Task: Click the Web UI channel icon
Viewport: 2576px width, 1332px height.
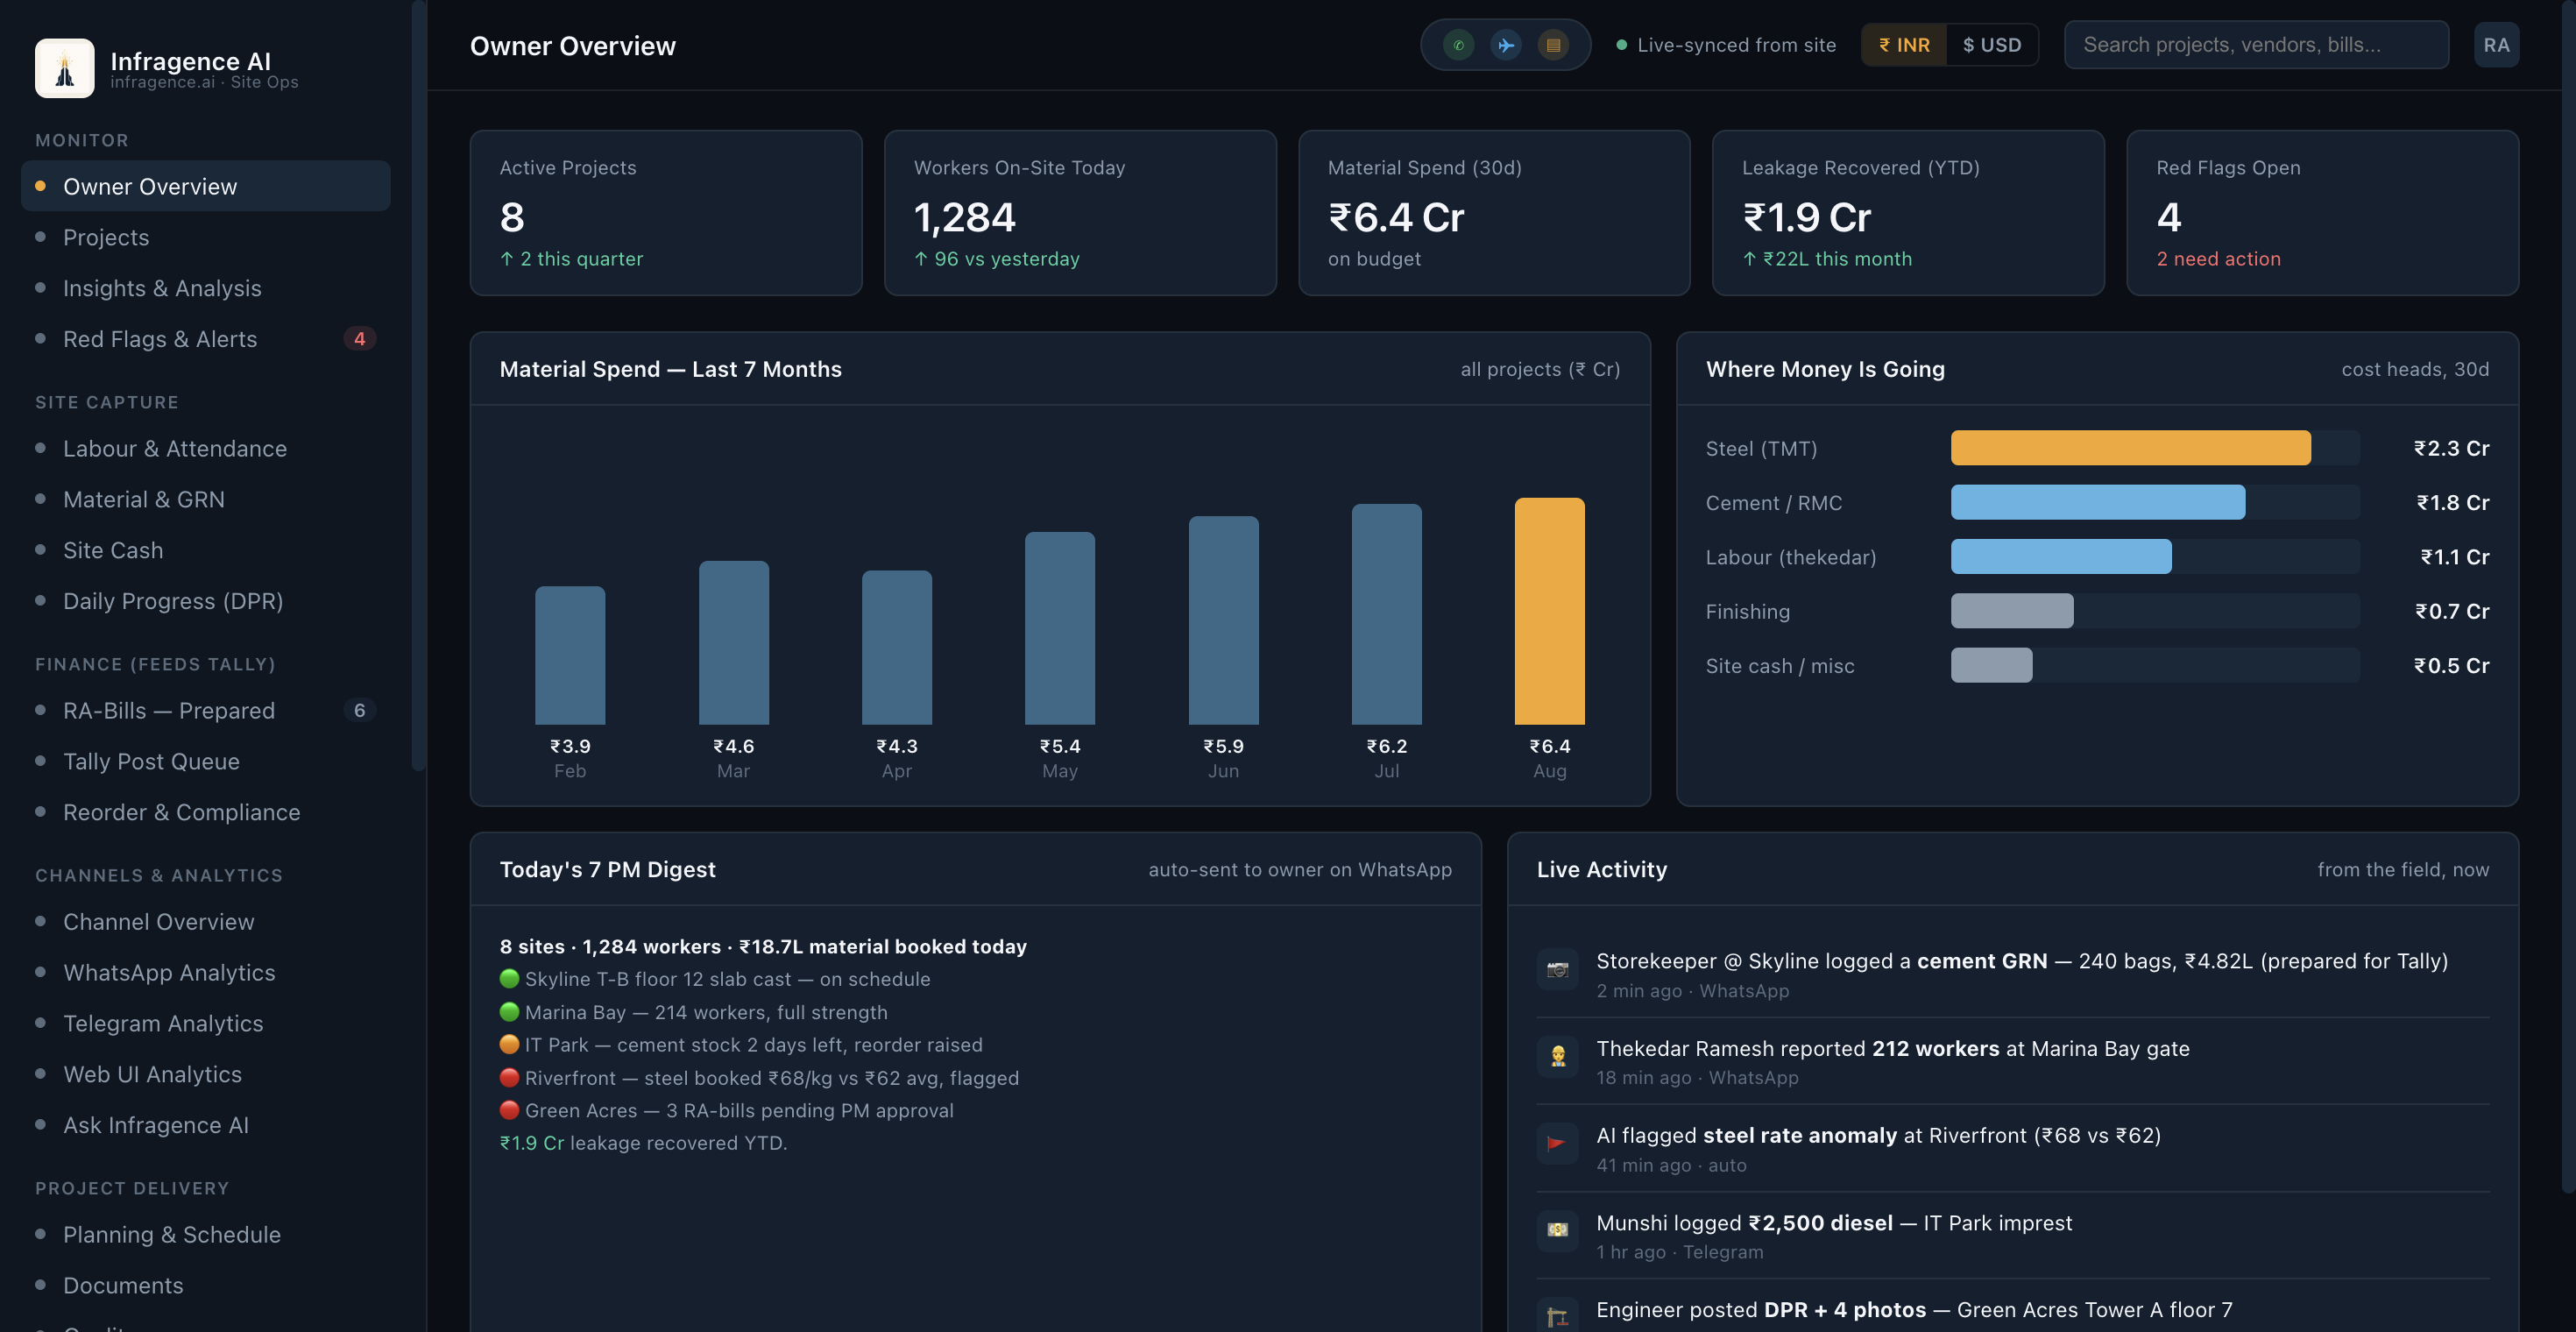Action: click(1553, 45)
